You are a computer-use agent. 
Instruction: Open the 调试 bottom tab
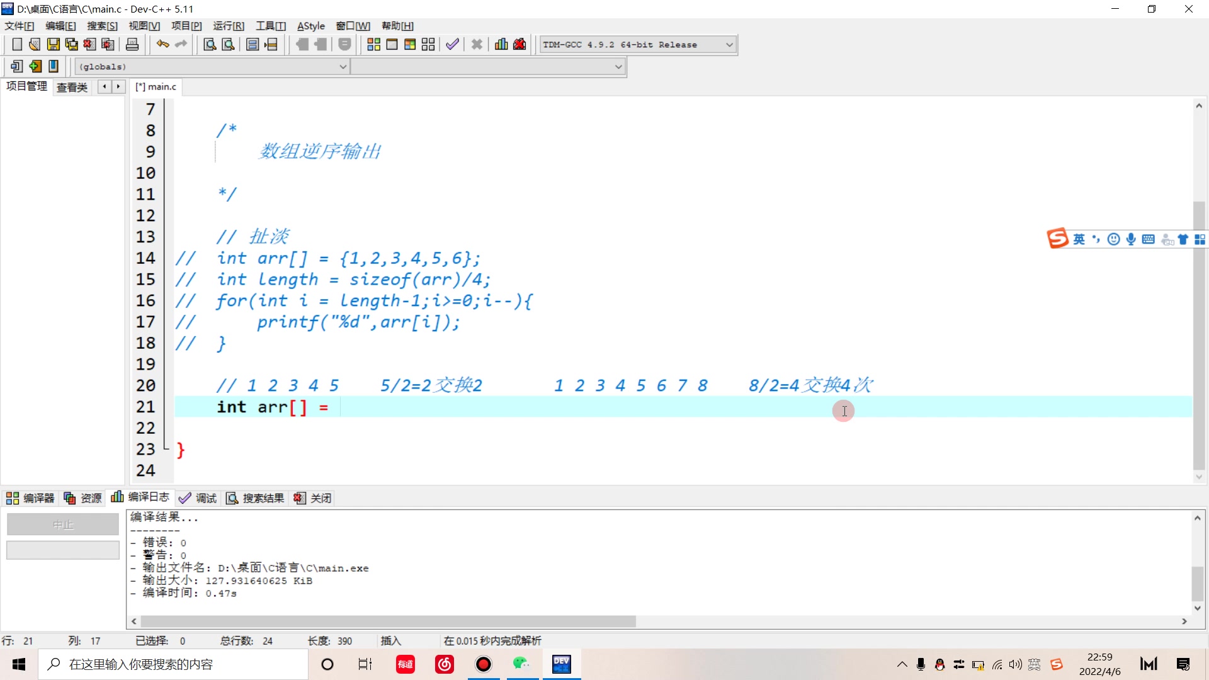(x=198, y=498)
